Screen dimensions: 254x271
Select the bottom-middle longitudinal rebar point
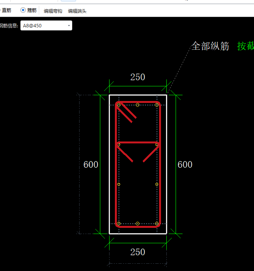point(138,224)
